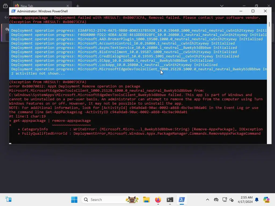Viewport: 275px width, 206px height.
Task: Maximize the Windows PowerShell window
Action: pyautogui.click(x=253, y=11)
